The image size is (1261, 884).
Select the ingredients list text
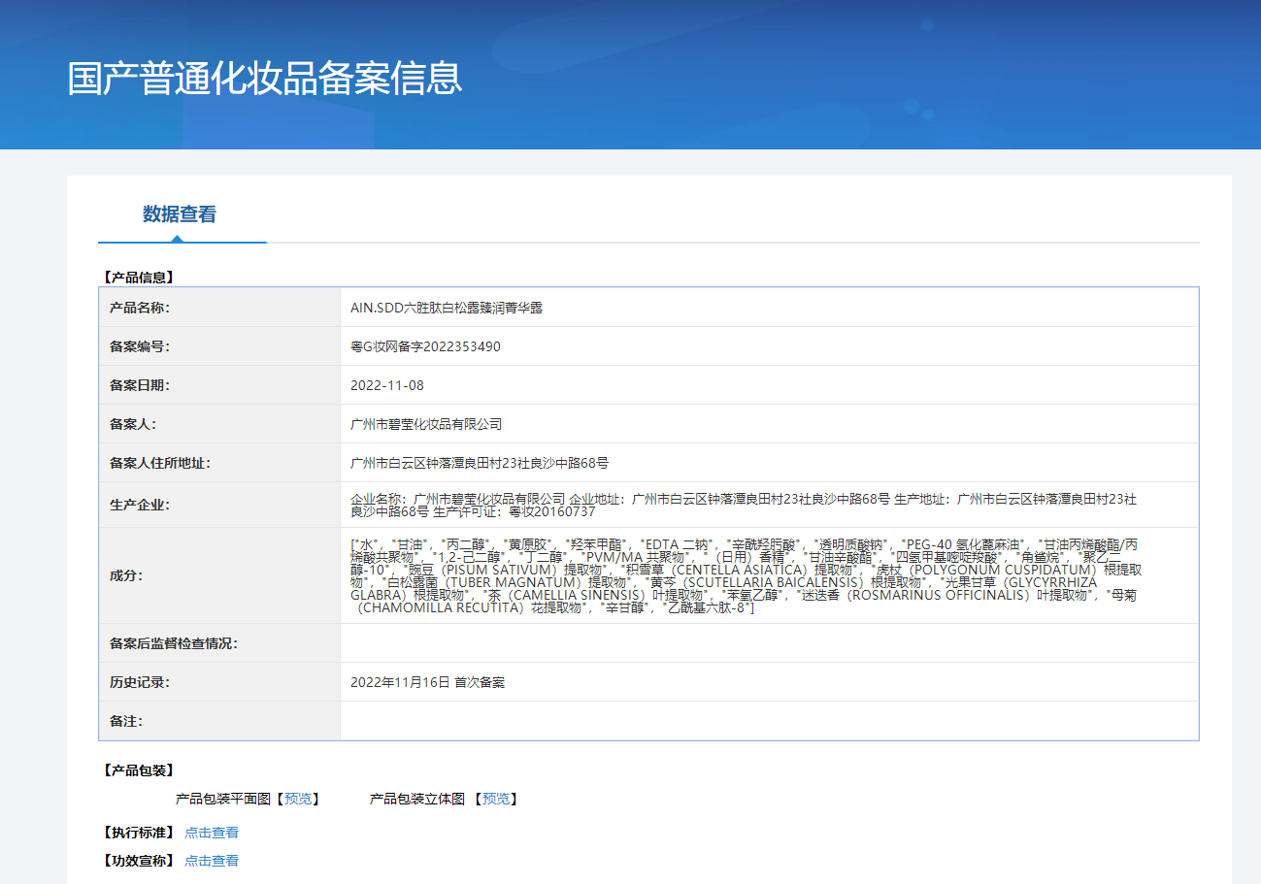[746, 575]
